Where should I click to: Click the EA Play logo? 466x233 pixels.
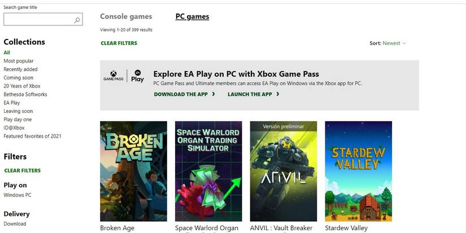pyautogui.click(x=137, y=76)
